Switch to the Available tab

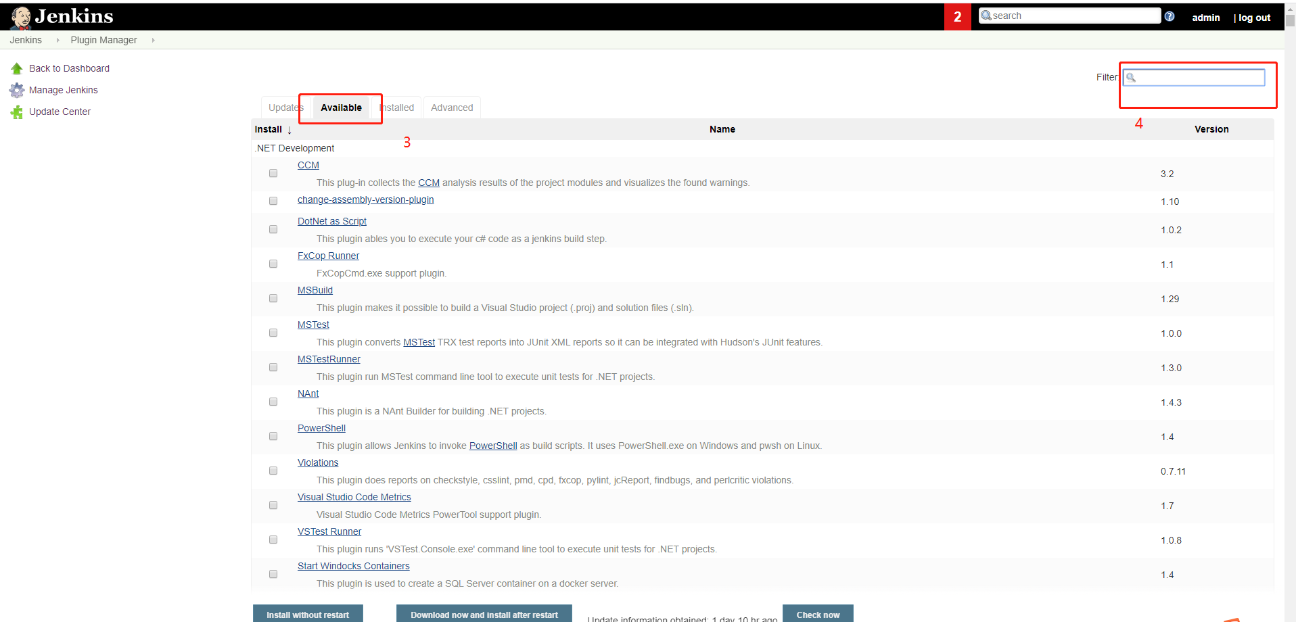click(341, 107)
